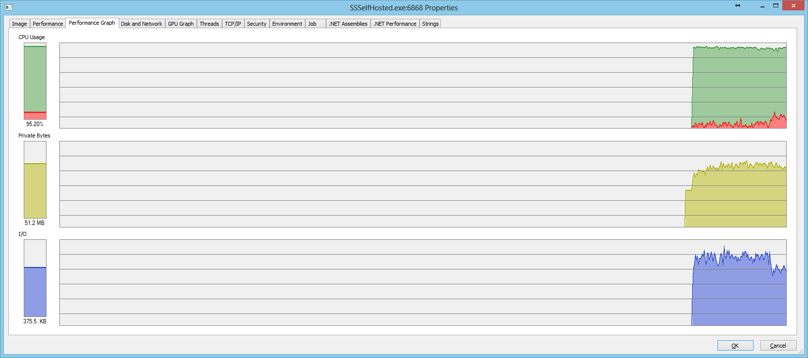Open the .NET Assemblies tab
Image resolution: width=808 pixels, height=358 pixels.
[348, 24]
